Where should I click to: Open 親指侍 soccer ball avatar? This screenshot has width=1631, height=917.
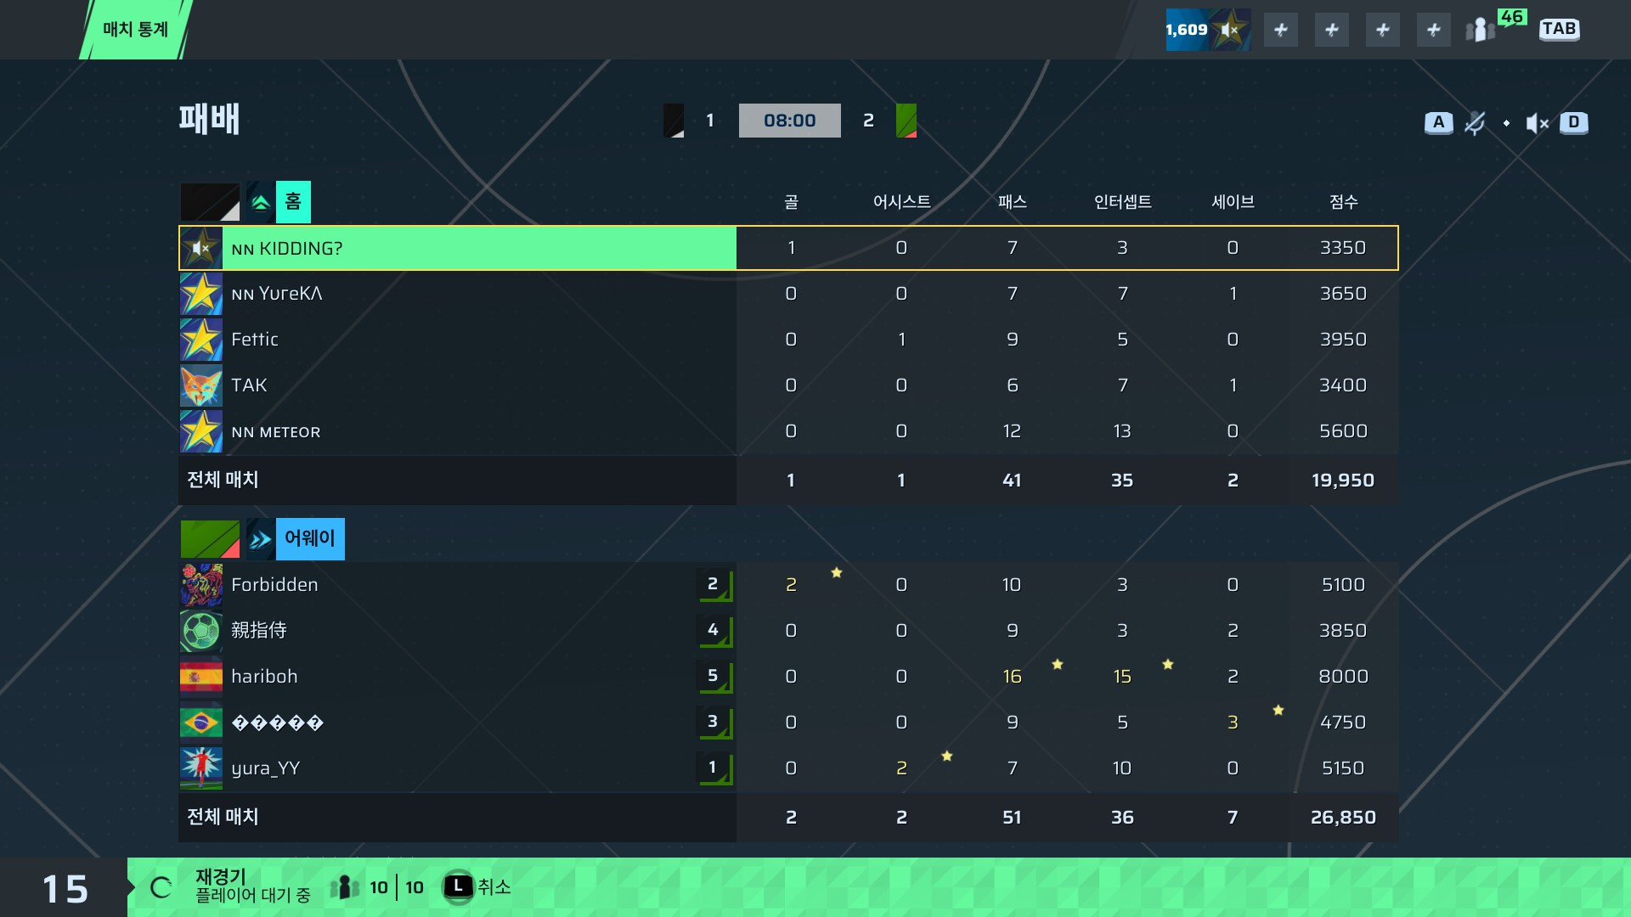[201, 631]
